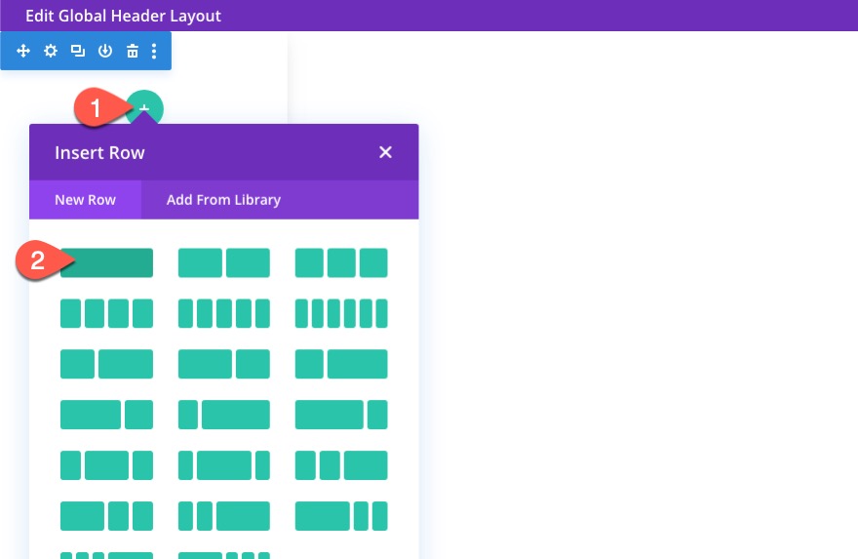
Task: Choose the narrow-narrow-wide layout in fifth row right
Action: 341,465
